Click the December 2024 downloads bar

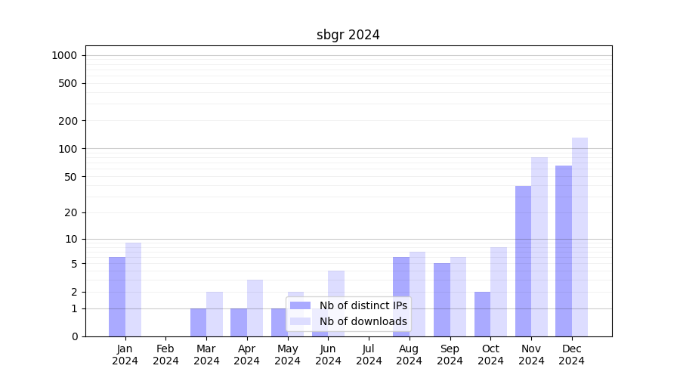click(580, 237)
